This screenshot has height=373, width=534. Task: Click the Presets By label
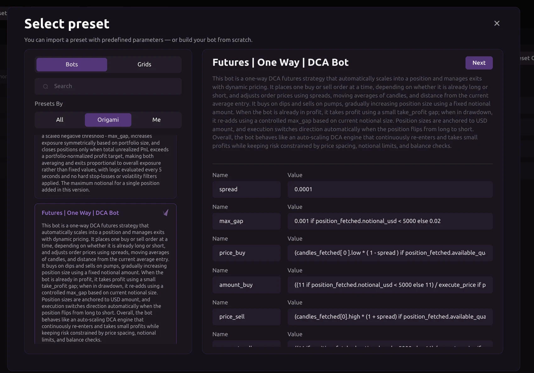[49, 104]
